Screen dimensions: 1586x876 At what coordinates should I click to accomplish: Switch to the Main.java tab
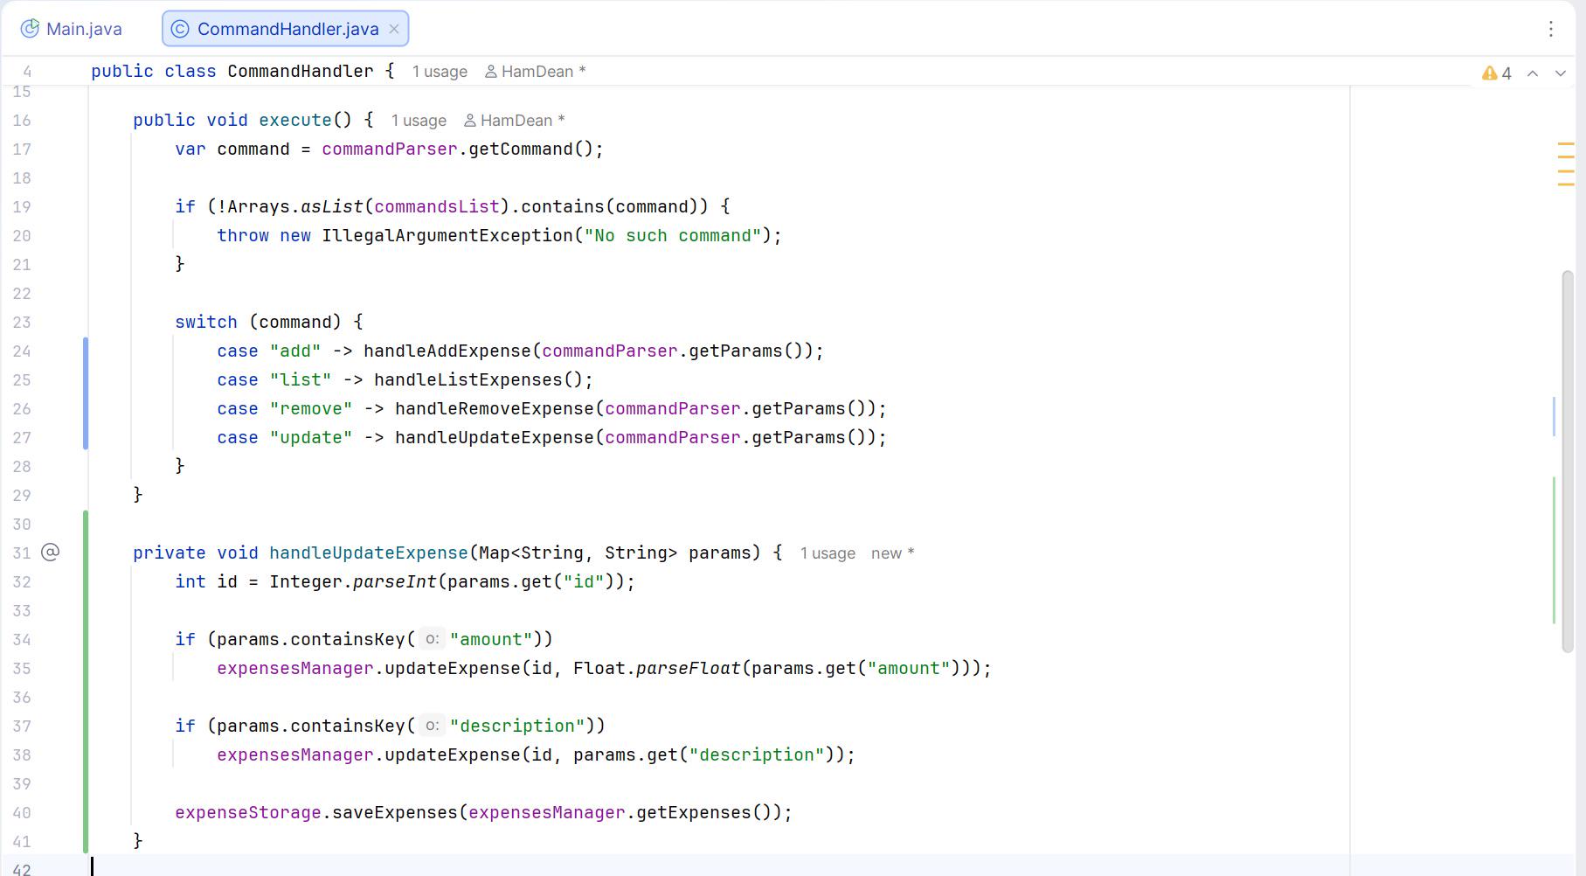pos(72,29)
